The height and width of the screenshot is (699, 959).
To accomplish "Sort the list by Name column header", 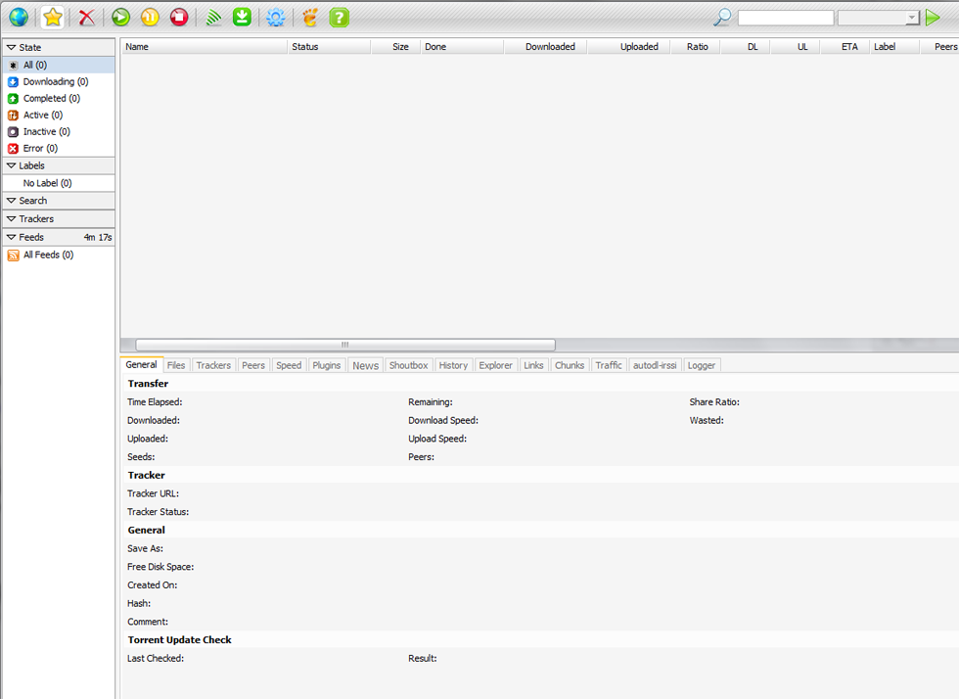I will [x=204, y=46].
